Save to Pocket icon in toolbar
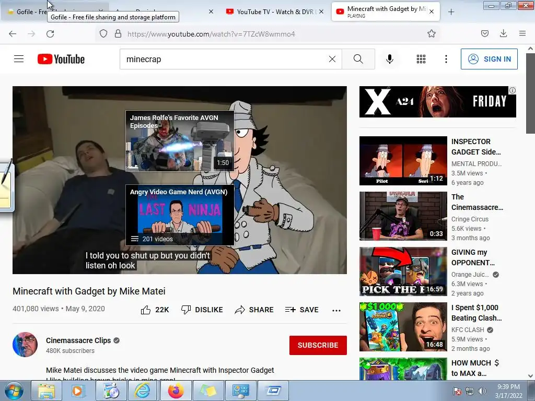The width and height of the screenshot is (535, 401). [x=484, y=34]
